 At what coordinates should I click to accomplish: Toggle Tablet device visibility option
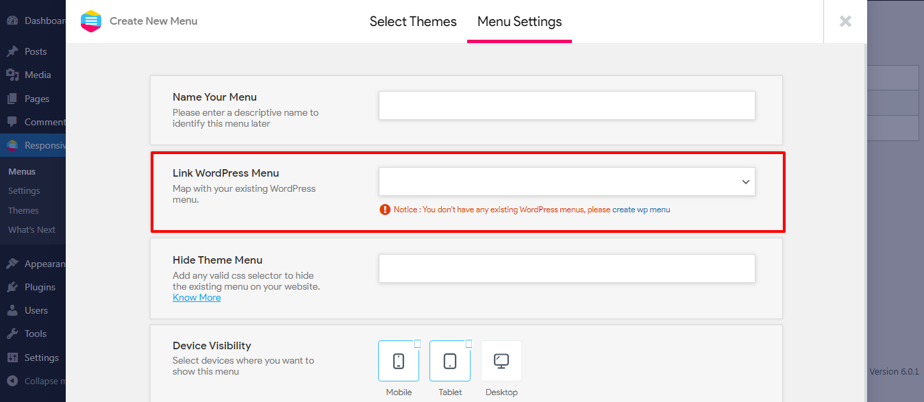pos(450,361)
